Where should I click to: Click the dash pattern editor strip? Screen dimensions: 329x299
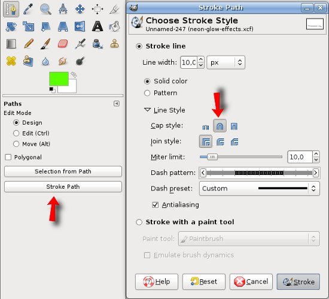point(260,173)
